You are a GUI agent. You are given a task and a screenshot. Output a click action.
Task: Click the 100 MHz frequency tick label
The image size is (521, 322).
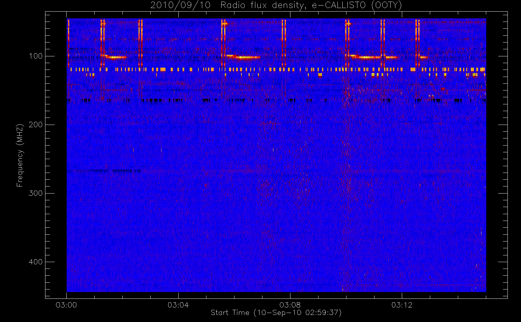(36, 56)
